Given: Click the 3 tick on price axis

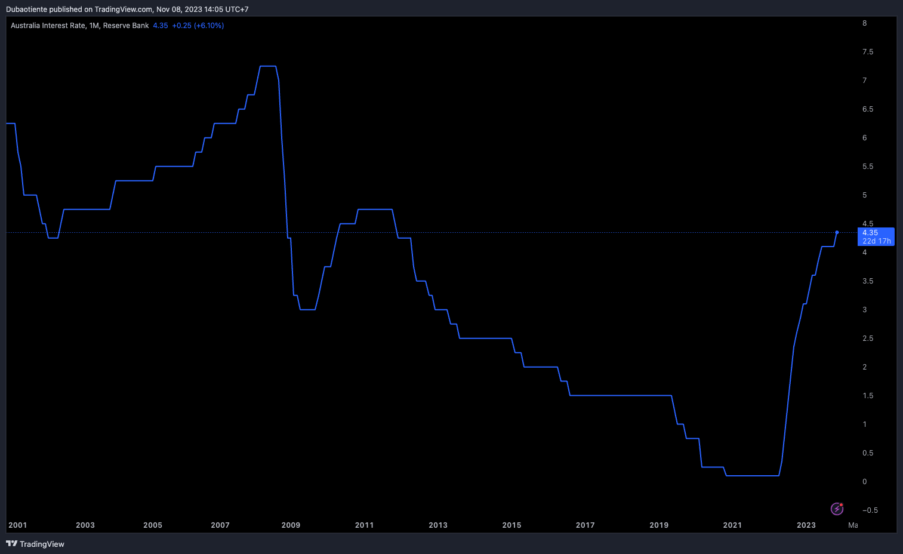Looking at the screenshot, I should click(x=865, y=310).
